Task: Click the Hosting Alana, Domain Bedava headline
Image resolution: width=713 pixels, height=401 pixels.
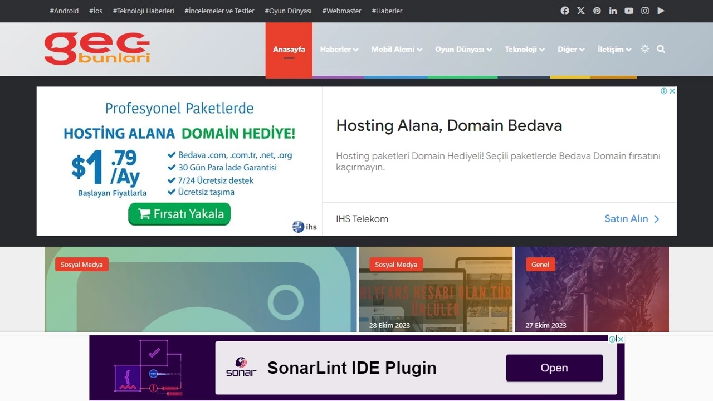Action: click(x=449, y=125)
